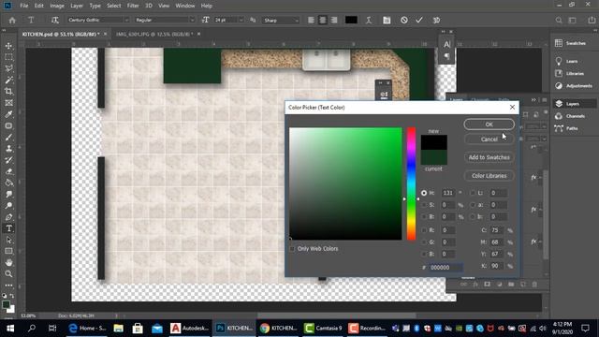Left align text
The image size is (599, 337).
click(x=312, y=20)
